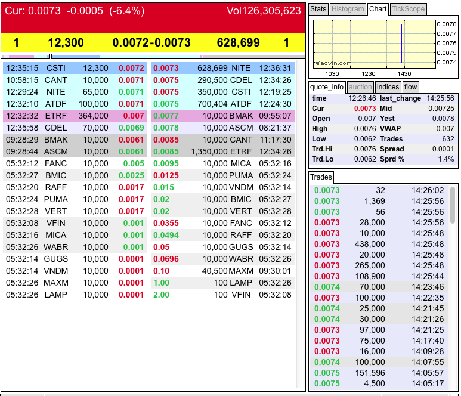Select the quote_info tab
Screen dimensions: 461x396
coord(327,87)
